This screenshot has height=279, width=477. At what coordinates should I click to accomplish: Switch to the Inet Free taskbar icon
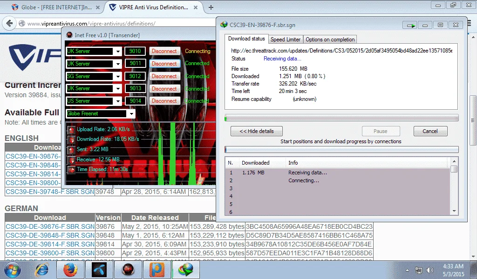[128, 270]
